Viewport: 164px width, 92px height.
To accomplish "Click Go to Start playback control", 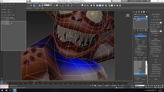I will click(x=146, y=86).
